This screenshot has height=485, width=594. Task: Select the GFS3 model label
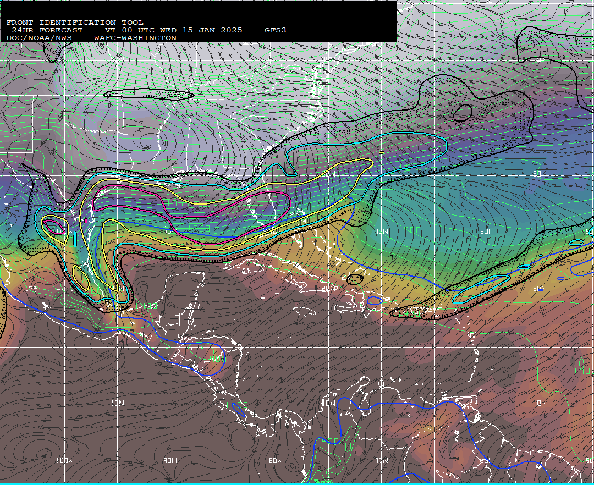276,30
